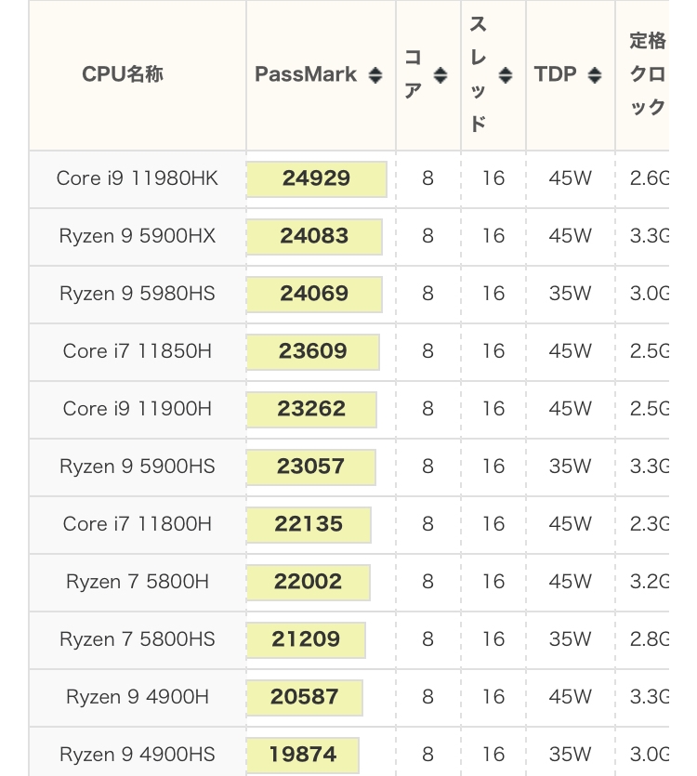Click the Core i7 11850H name cell
The width and height of the screenshot is (697, 776).
[x=138, y=351]
